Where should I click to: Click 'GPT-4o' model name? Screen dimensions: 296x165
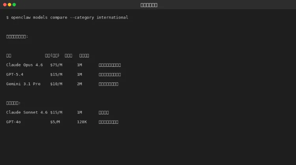point(13,122)
